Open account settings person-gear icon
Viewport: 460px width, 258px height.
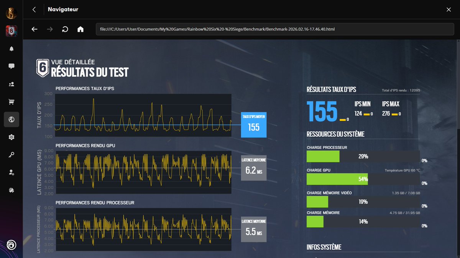click(11, 172)
